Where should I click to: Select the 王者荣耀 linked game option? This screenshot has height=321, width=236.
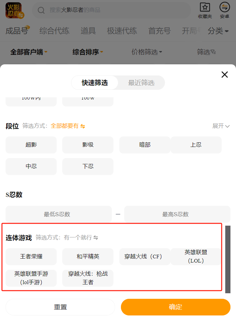(31, 257)
